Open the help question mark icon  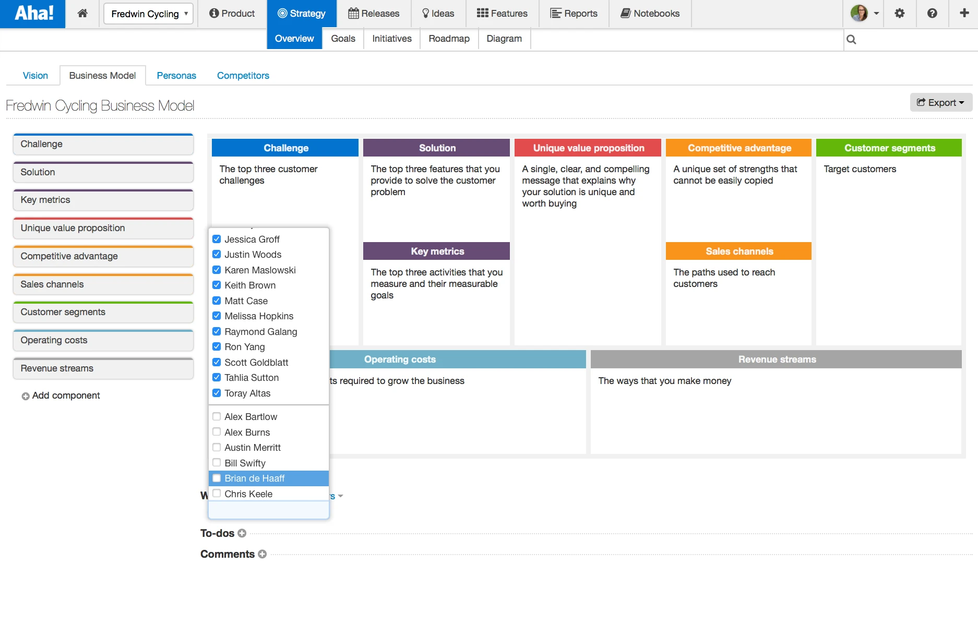932,14
